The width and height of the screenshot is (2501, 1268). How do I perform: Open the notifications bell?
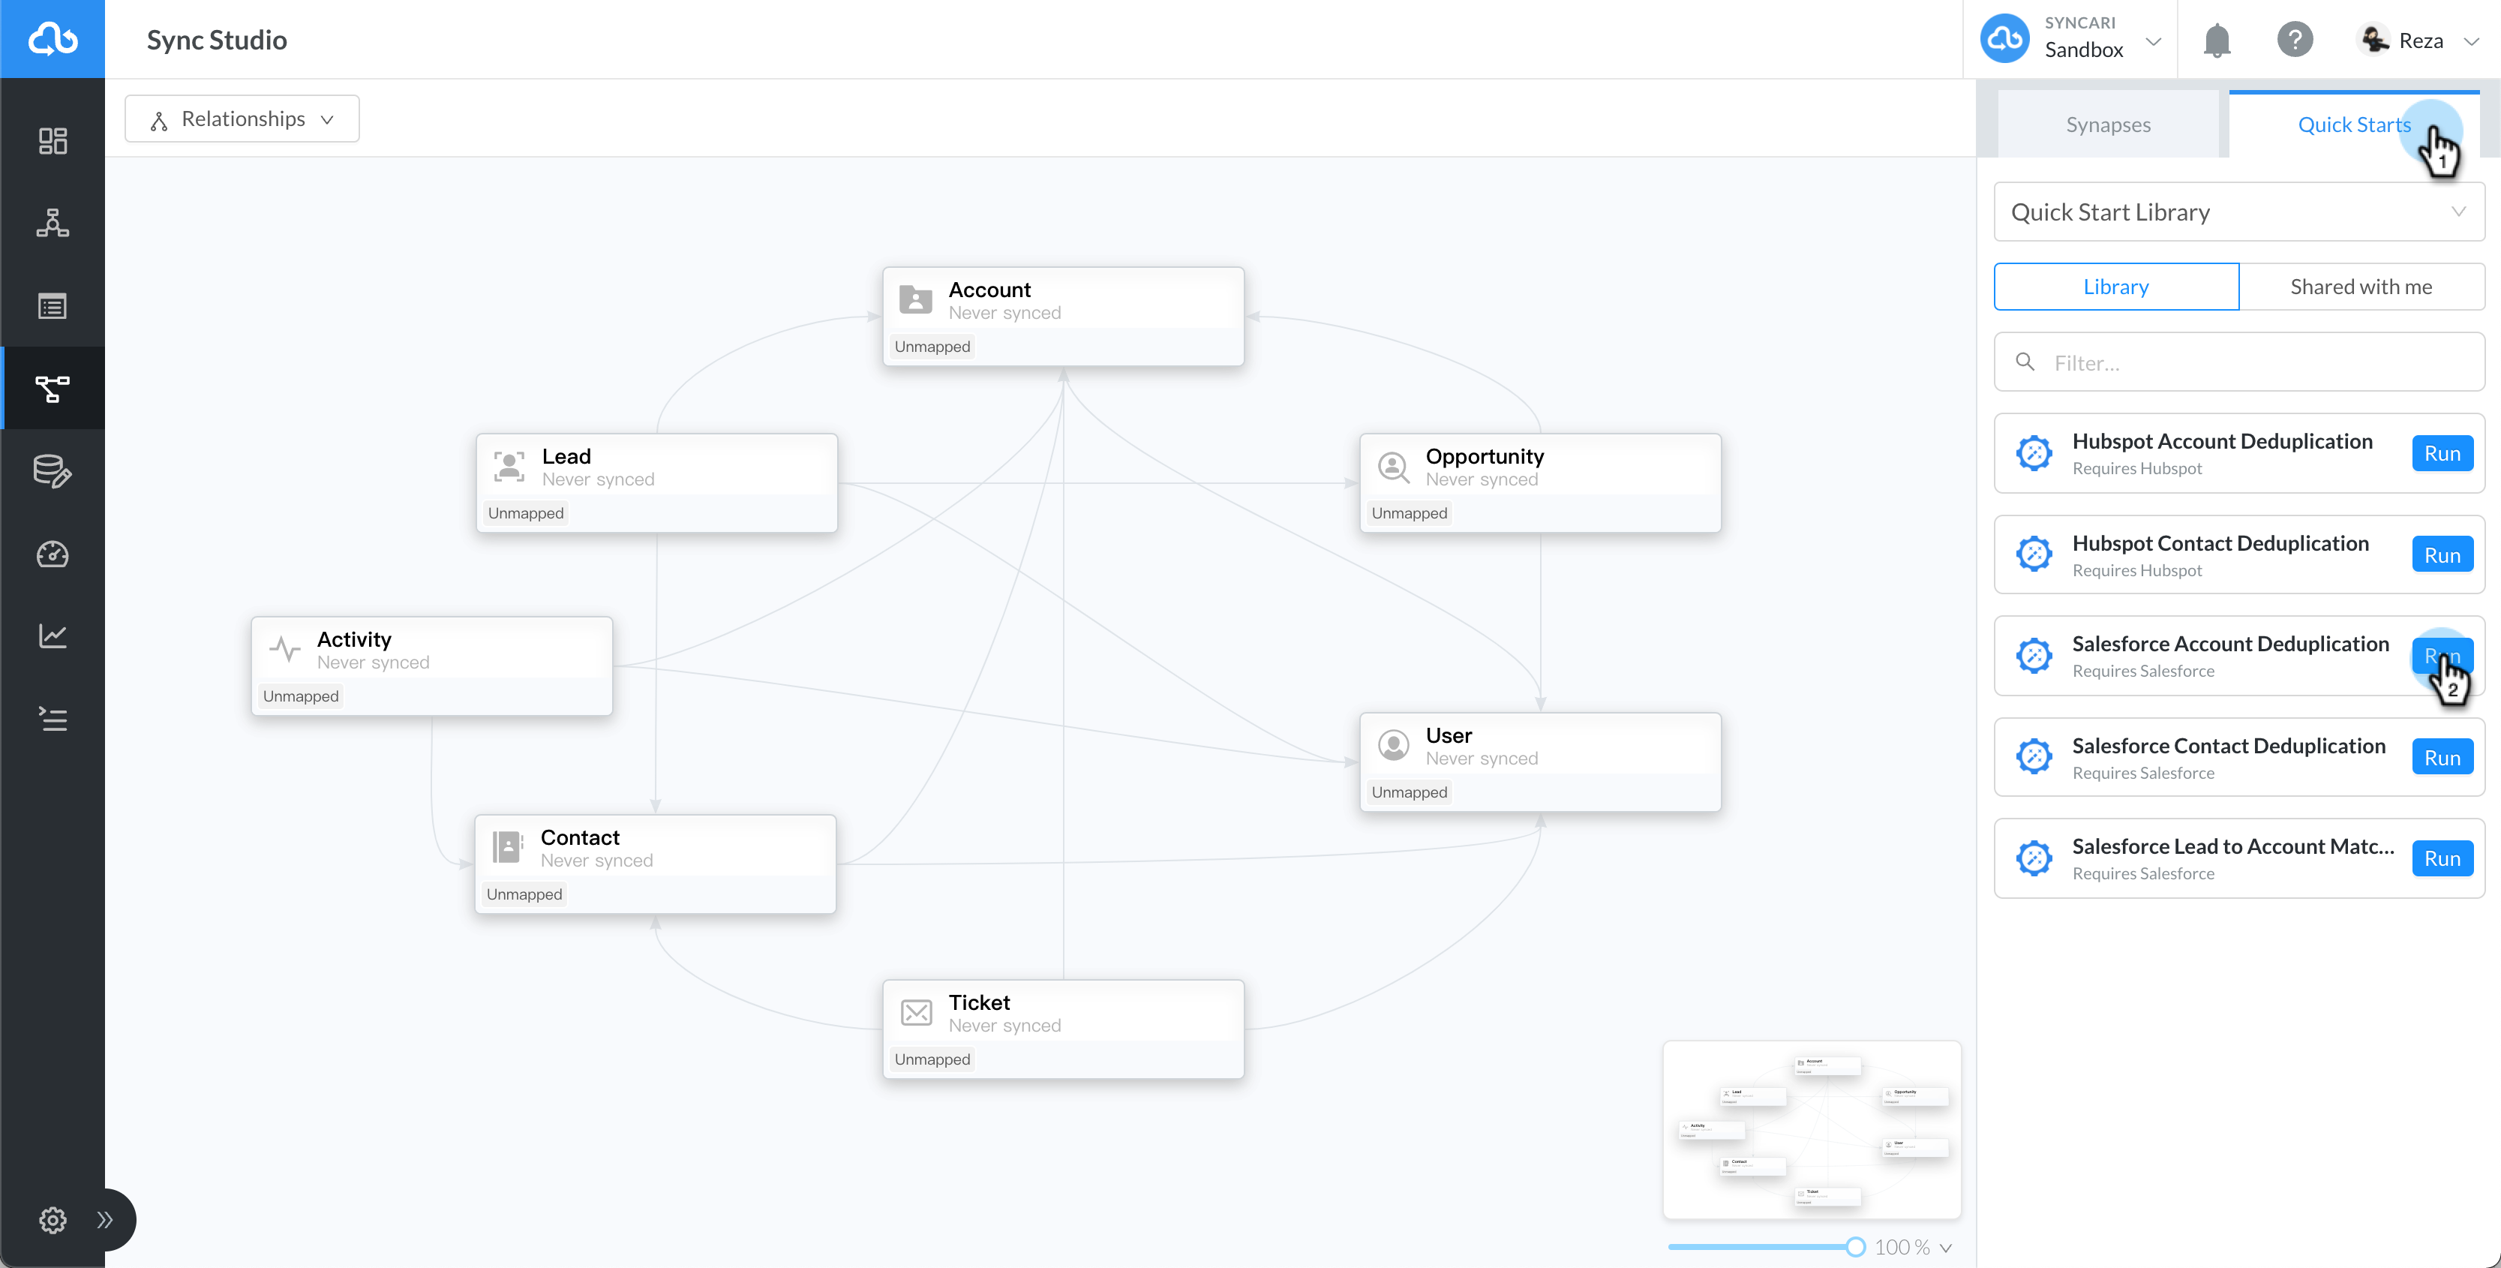pyautogui.click(x=2217, y=40)
